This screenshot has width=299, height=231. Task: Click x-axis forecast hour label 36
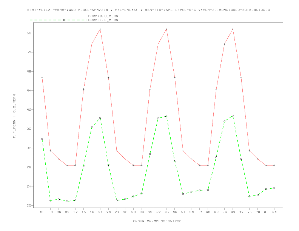pyautogui.click(x=142, y=212)
